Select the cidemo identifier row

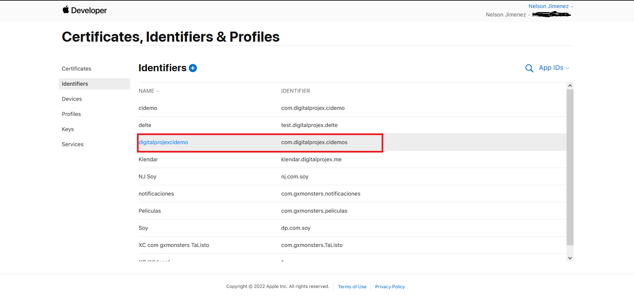point(148,108)
